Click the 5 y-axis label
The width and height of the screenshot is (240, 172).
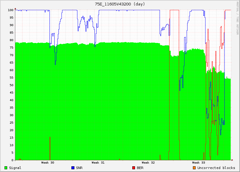(12, 153)
